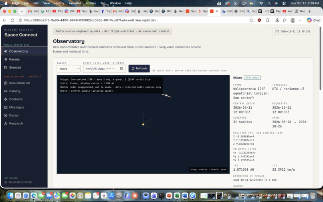323x202 pixels.
Task: Open Safari from the Dock
Action: [x=26, y=196]
